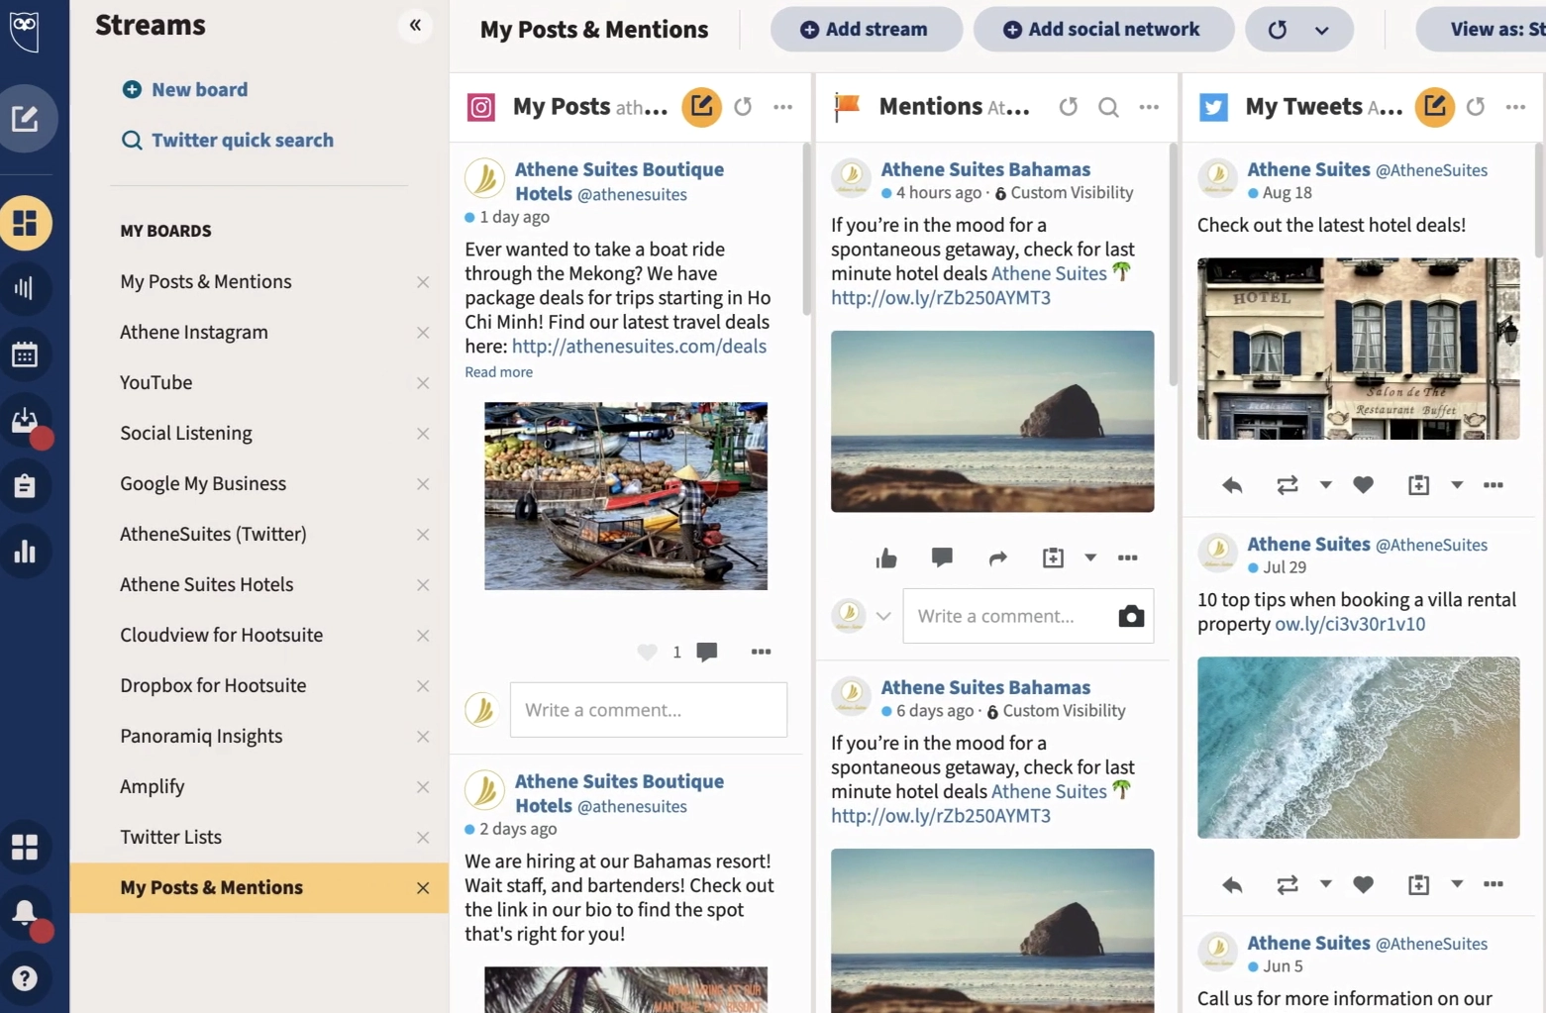The image size is (1546, 1013).
Task: Share the 4 hours ago Bahamas post
Action: click(x=997, y=558)
